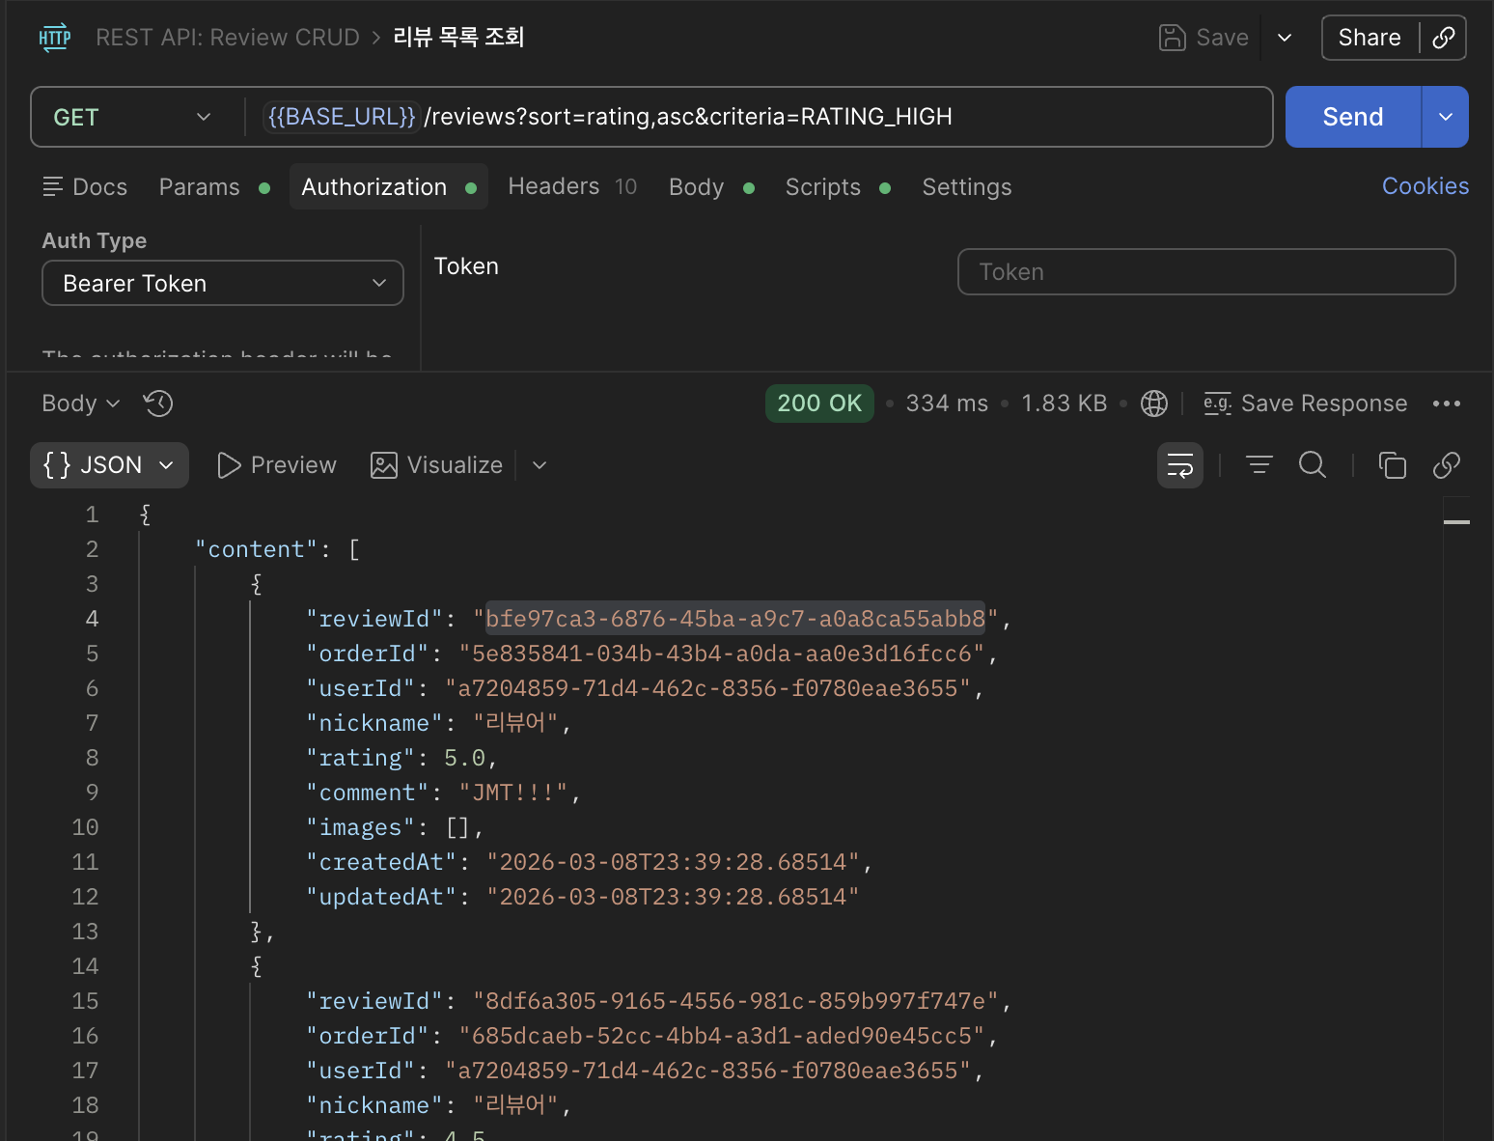
Task: Click the createdAt timestamp on line 11
Action: point(673,862)
